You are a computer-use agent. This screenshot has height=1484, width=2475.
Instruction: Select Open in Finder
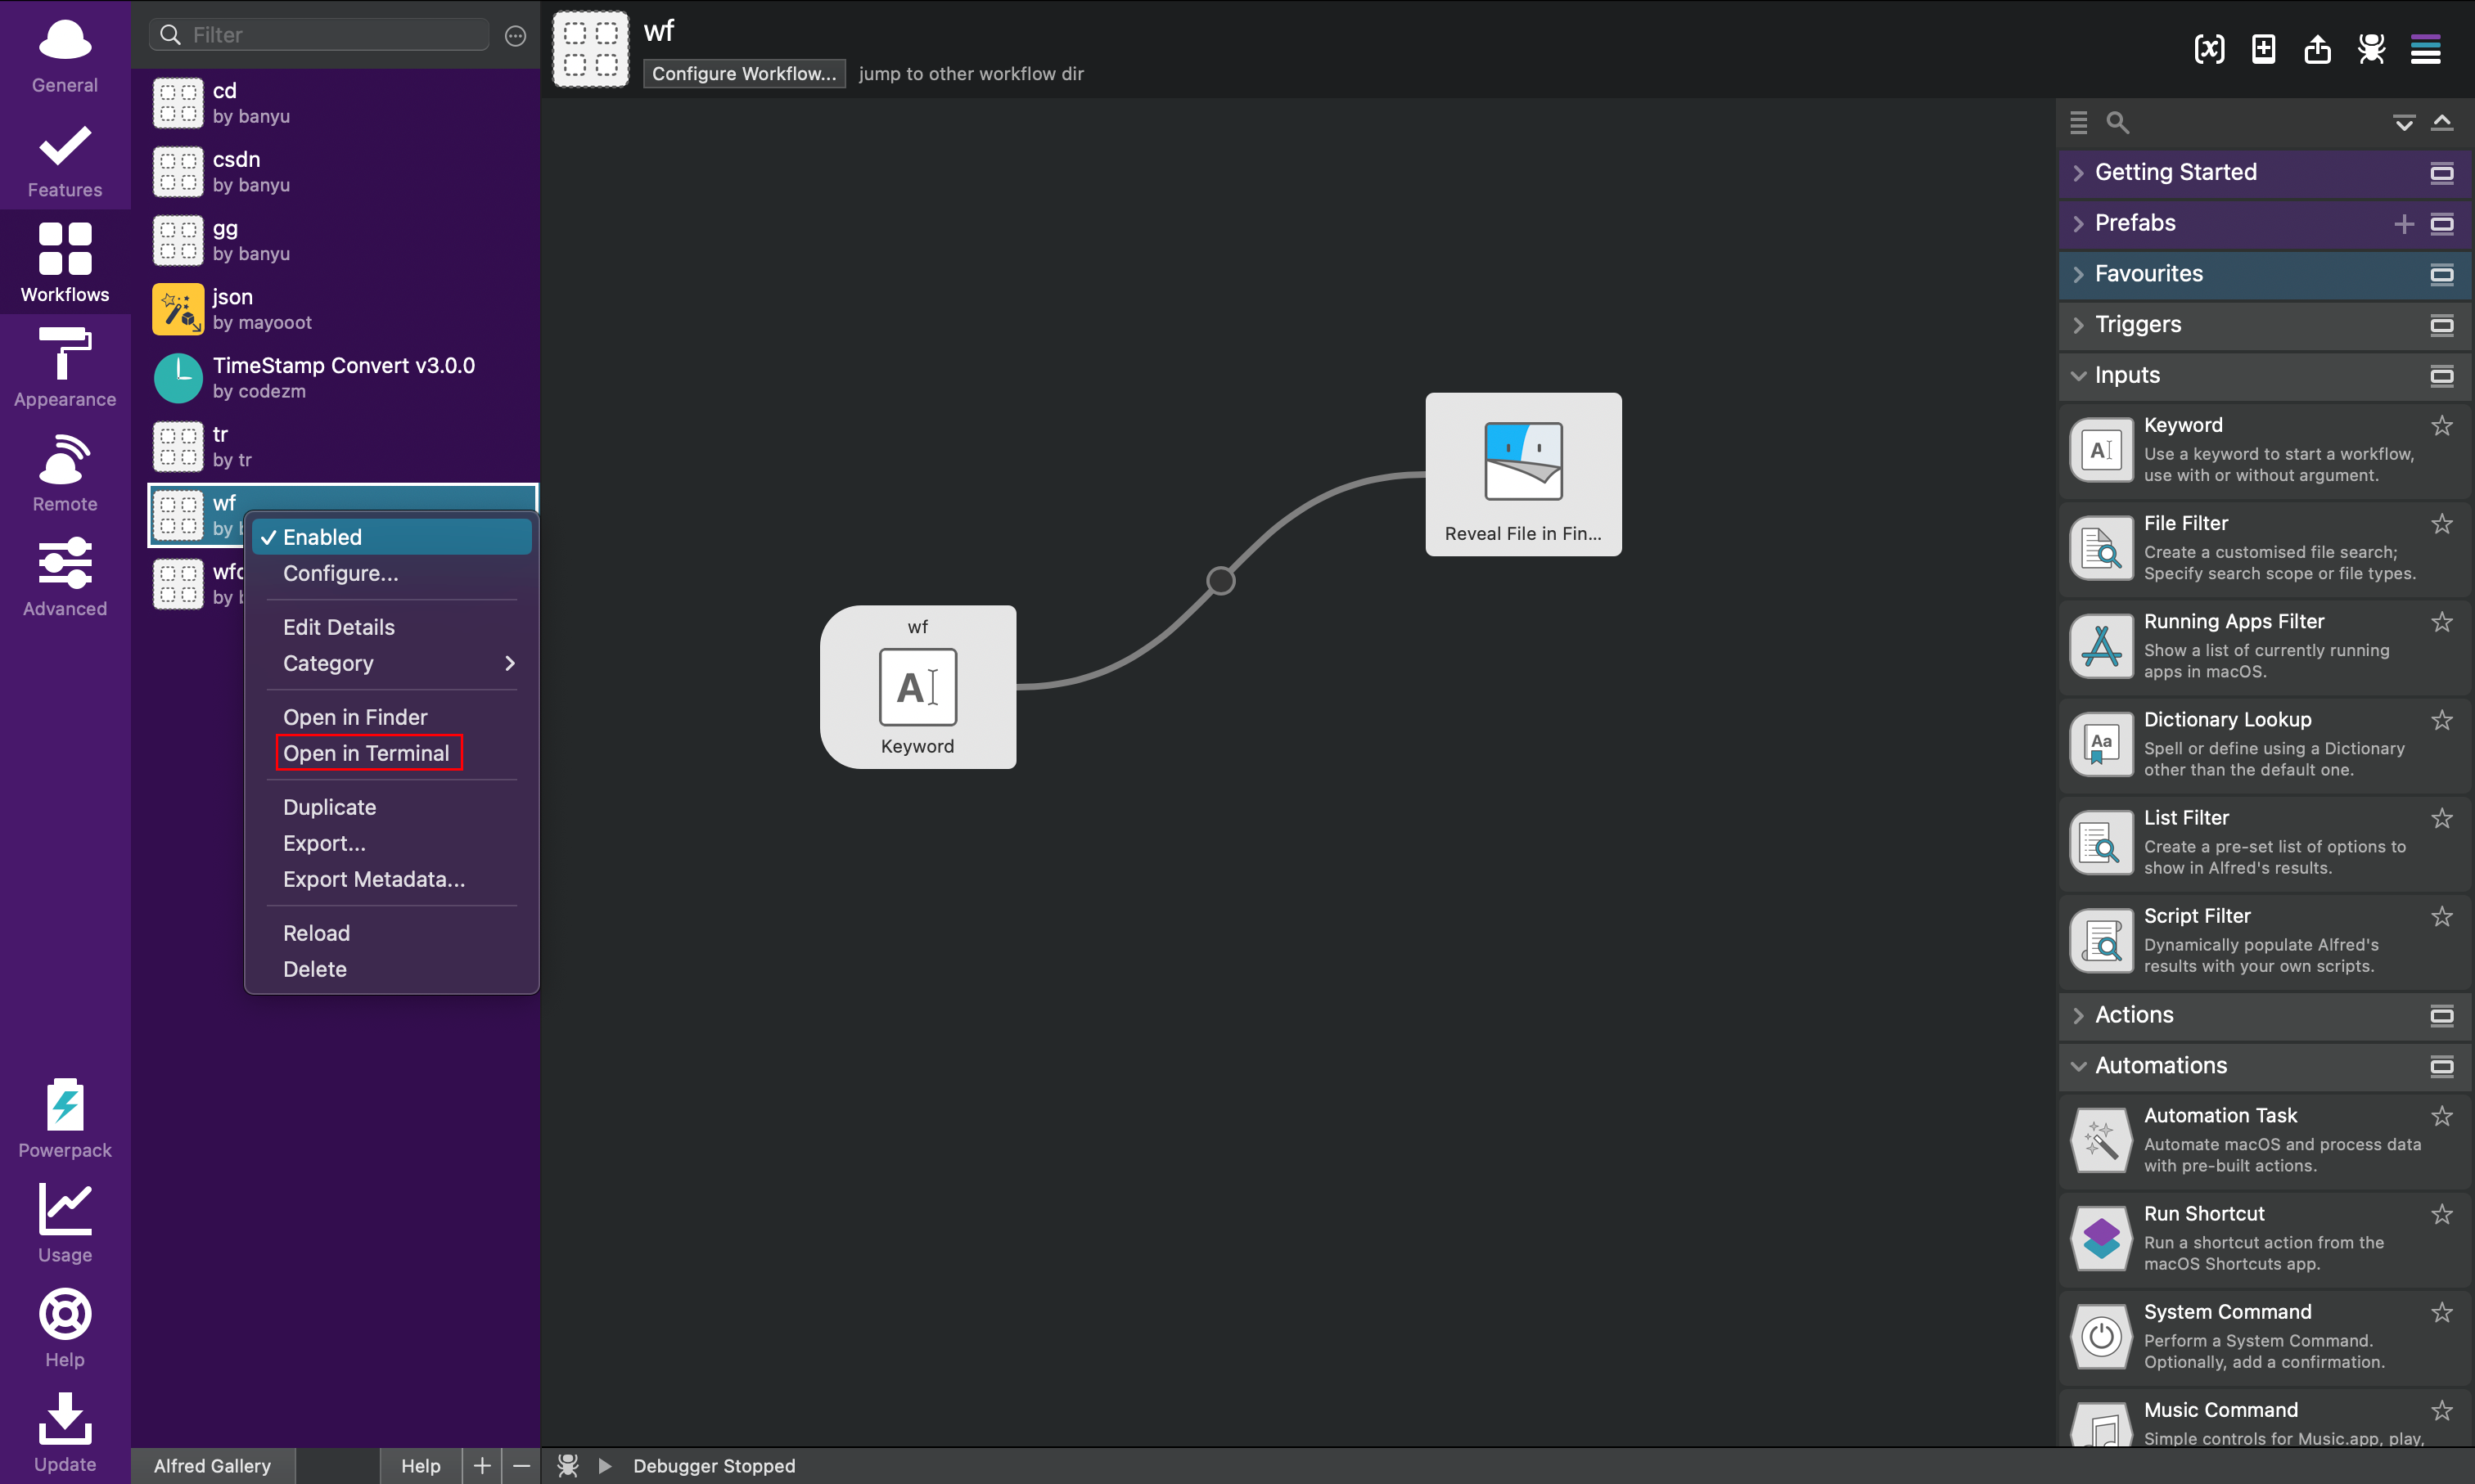391,717
